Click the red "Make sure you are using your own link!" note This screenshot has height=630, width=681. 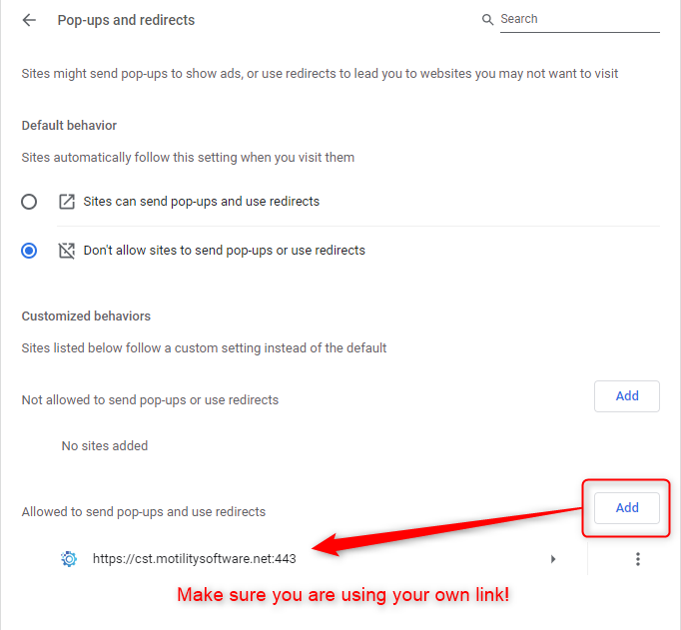pos(343,596)
